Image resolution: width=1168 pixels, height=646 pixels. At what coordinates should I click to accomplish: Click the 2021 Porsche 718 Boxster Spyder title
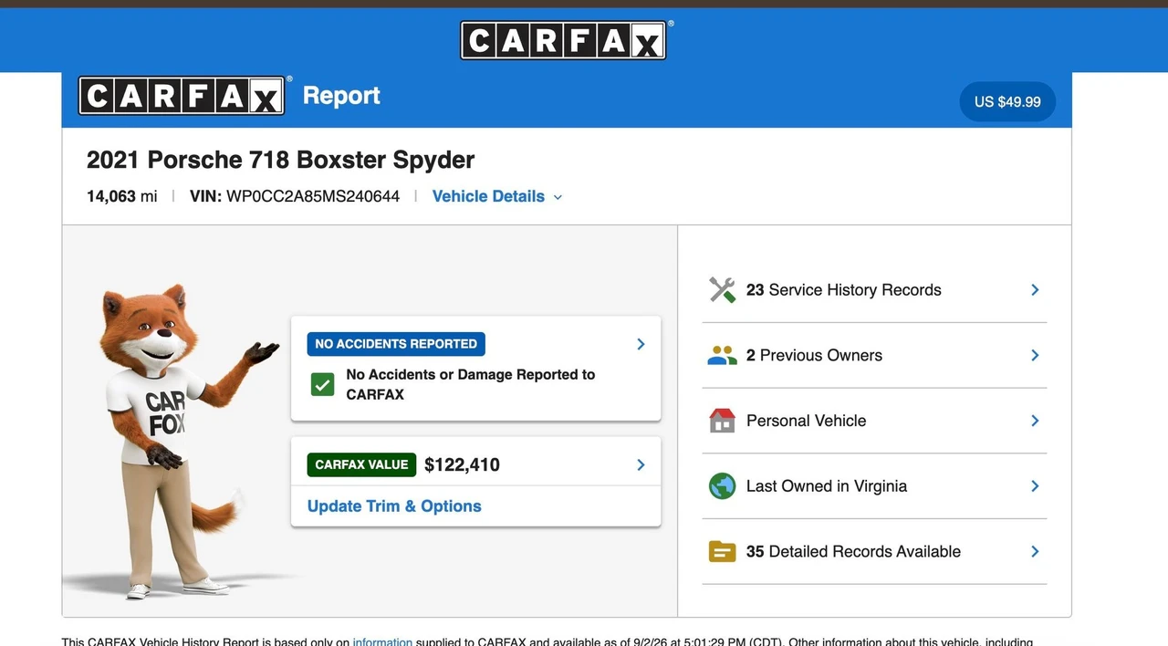click(280, 160)
